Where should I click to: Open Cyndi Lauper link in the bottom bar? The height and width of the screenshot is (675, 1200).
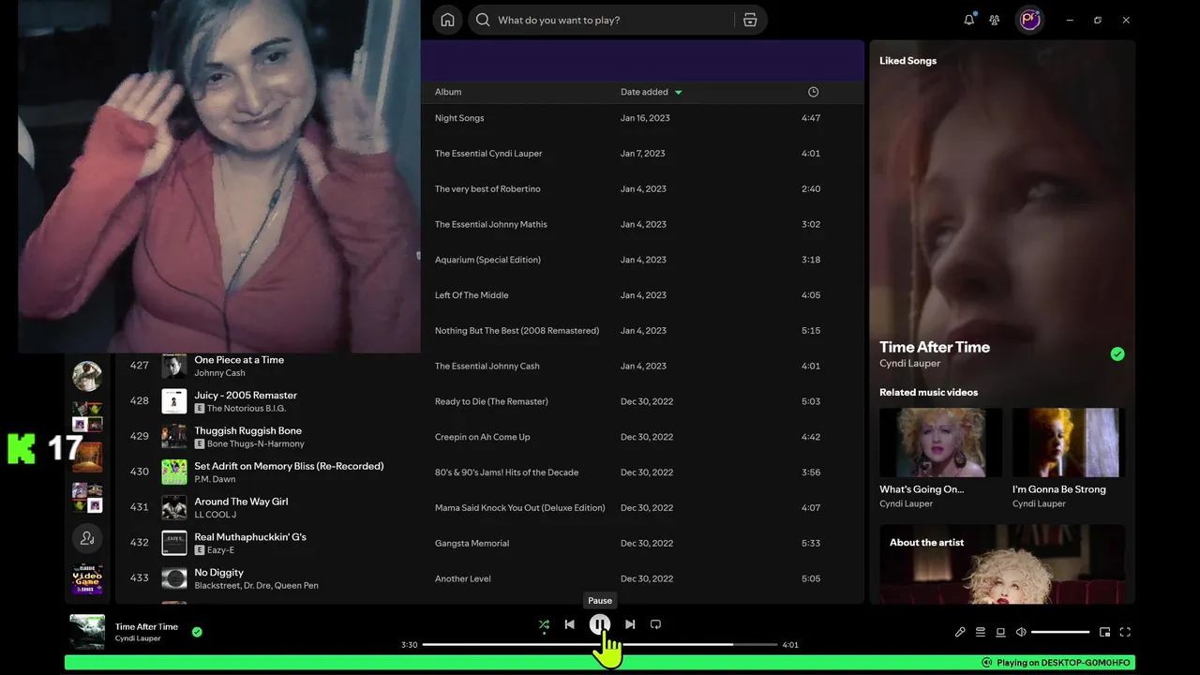tap(138, 638)
